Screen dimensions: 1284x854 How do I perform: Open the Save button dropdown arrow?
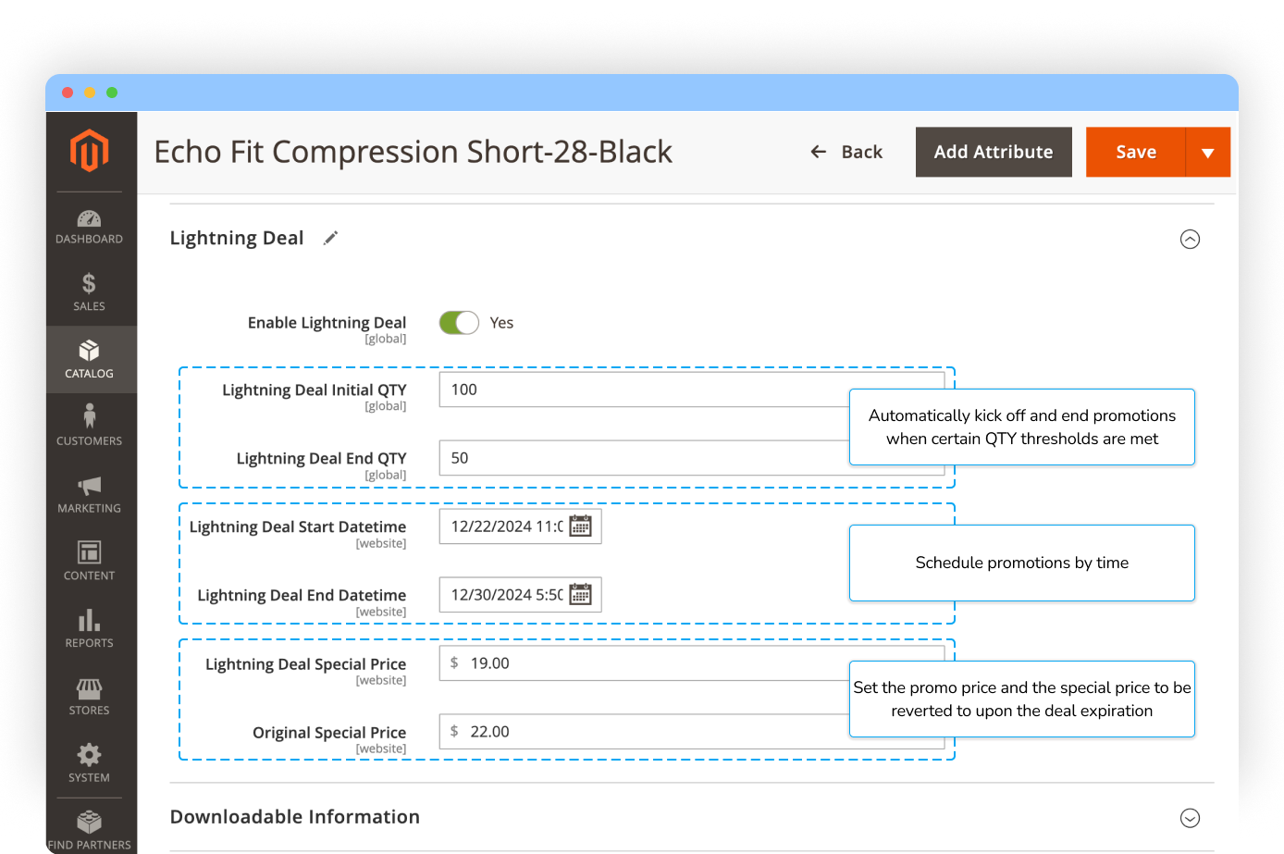click(x=1207, y=153)
